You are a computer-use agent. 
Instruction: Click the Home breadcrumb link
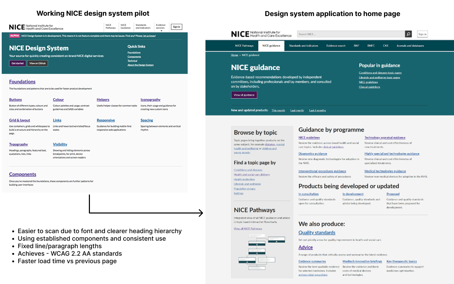(235, 55)
